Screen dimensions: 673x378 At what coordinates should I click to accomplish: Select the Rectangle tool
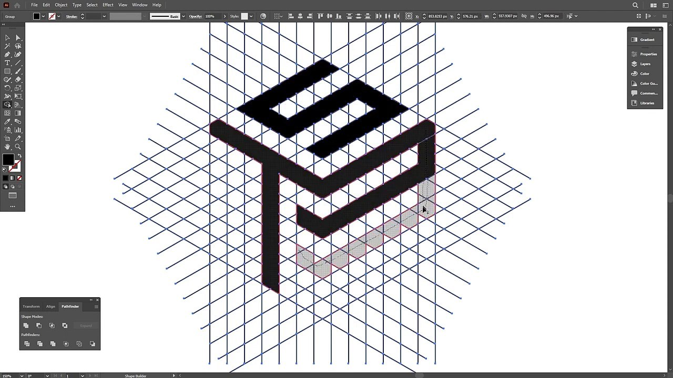(7, 71)
